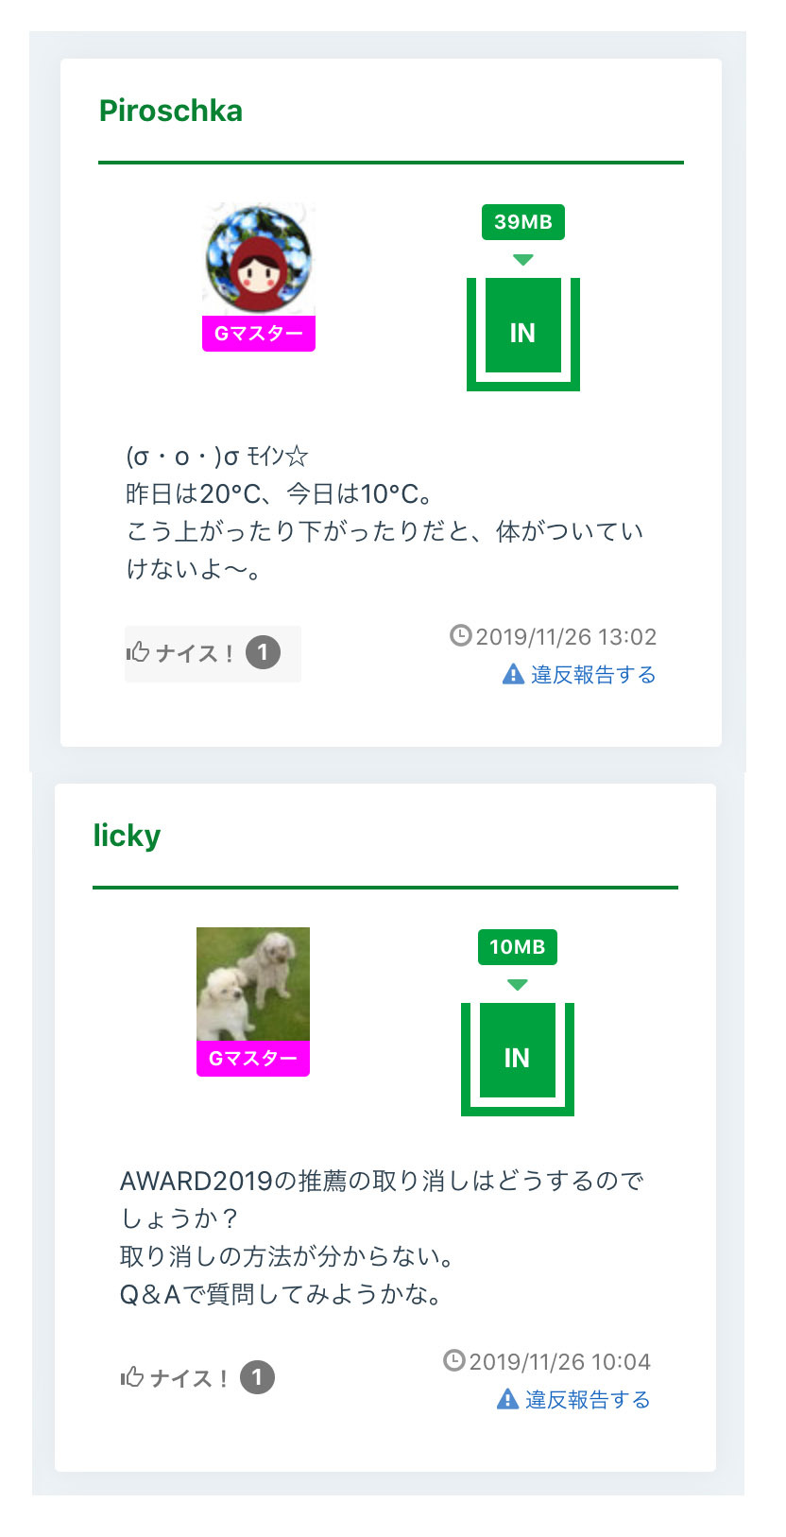Click the 39MB label above the tank
The height and width of the screenshot is (1537, 786).
click(x=522, y=222)
